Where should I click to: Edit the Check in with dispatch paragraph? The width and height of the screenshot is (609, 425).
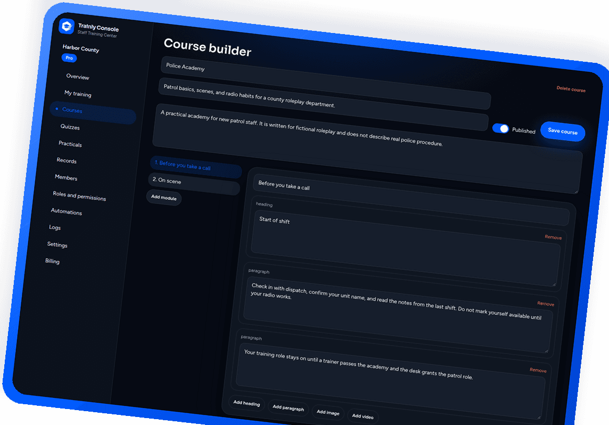[398, 315]
